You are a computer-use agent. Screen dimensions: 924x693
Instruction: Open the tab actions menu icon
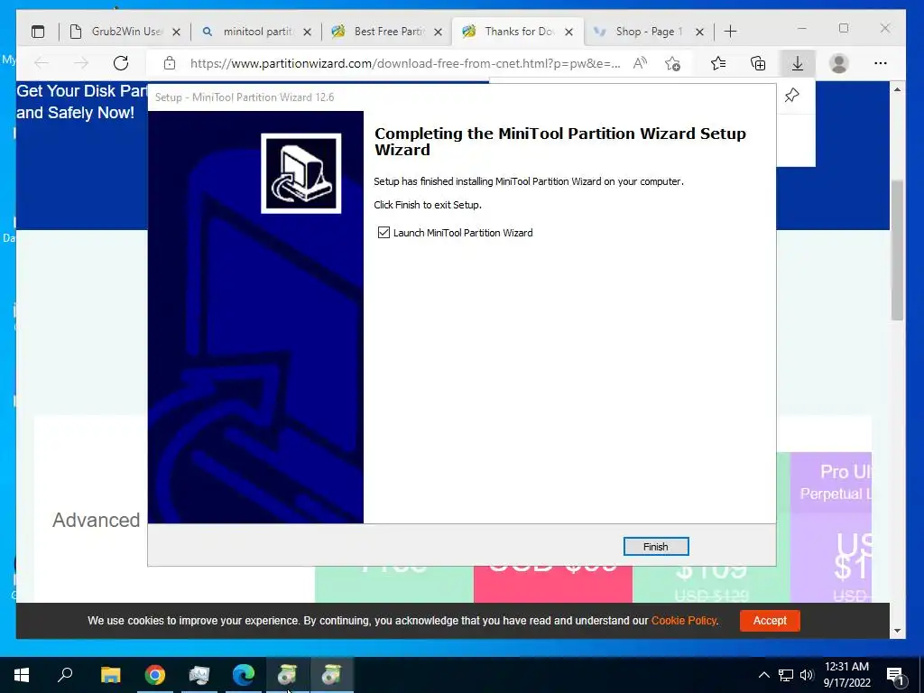click(38, 32)
